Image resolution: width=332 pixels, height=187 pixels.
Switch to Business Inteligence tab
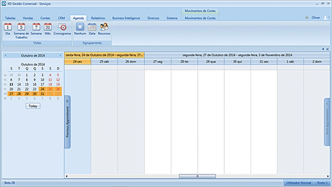point(126,18)
